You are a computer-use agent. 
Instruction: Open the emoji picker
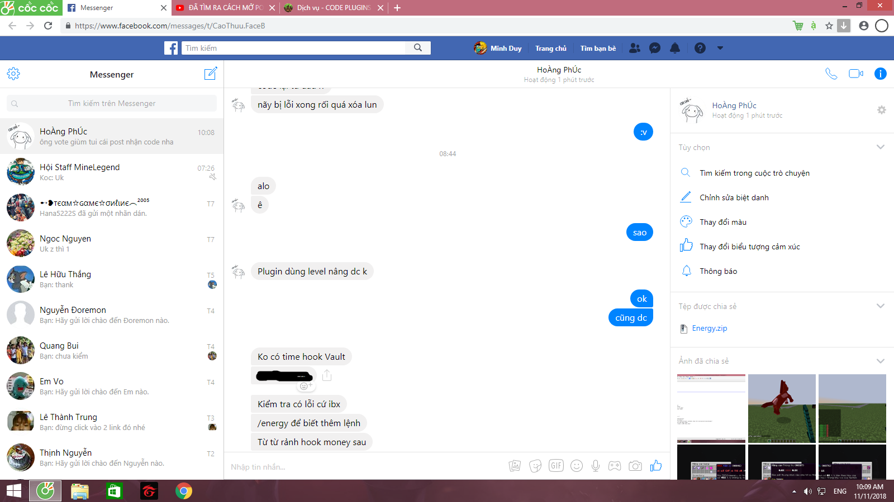point(577,466)
